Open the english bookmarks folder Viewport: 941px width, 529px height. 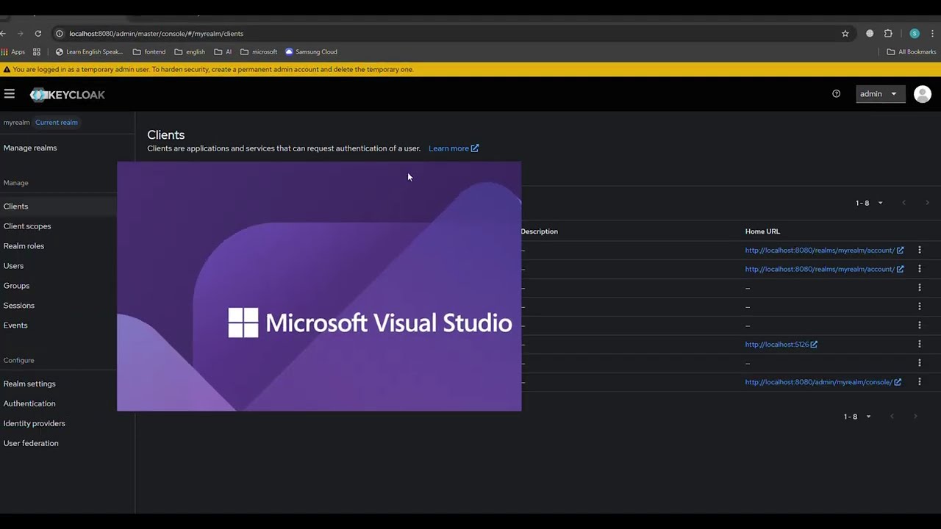click(190, 51)
